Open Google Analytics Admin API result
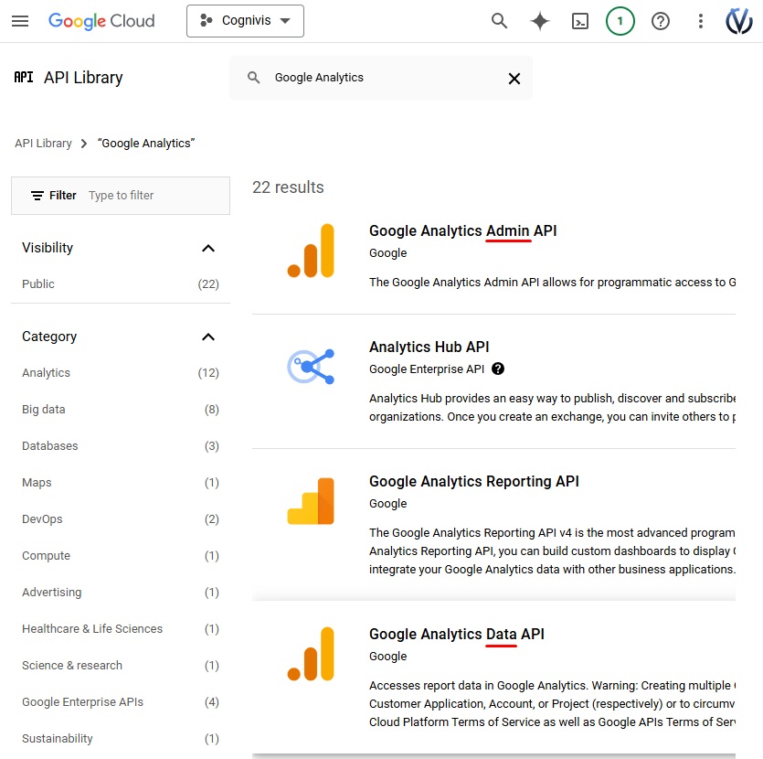This screenshot has height=759, width=763. tap(462, 231)
